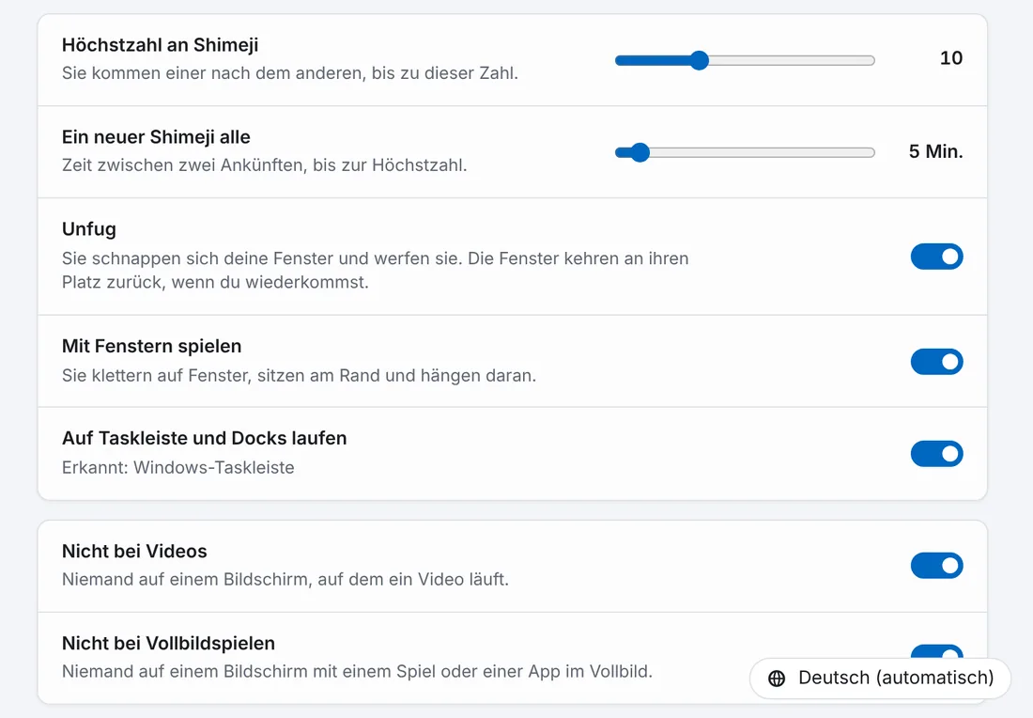Click description 'Sie klettern auf Fenster'
Viewport: 1033px width, 718px height.
tap(299, 376)
